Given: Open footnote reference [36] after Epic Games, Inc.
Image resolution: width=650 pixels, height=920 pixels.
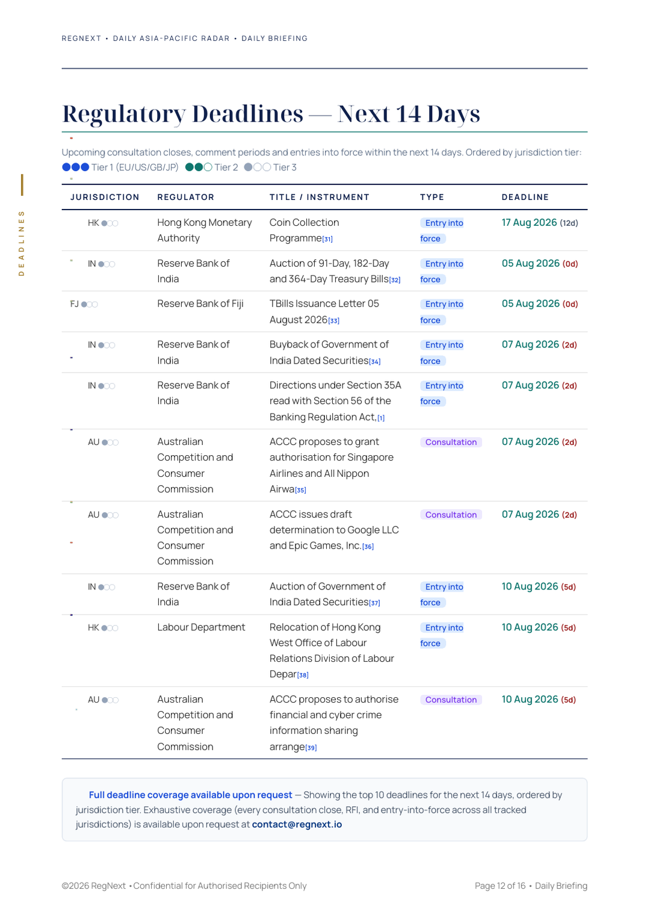Looking at the screenshot, I should click(x=368, y=547).
